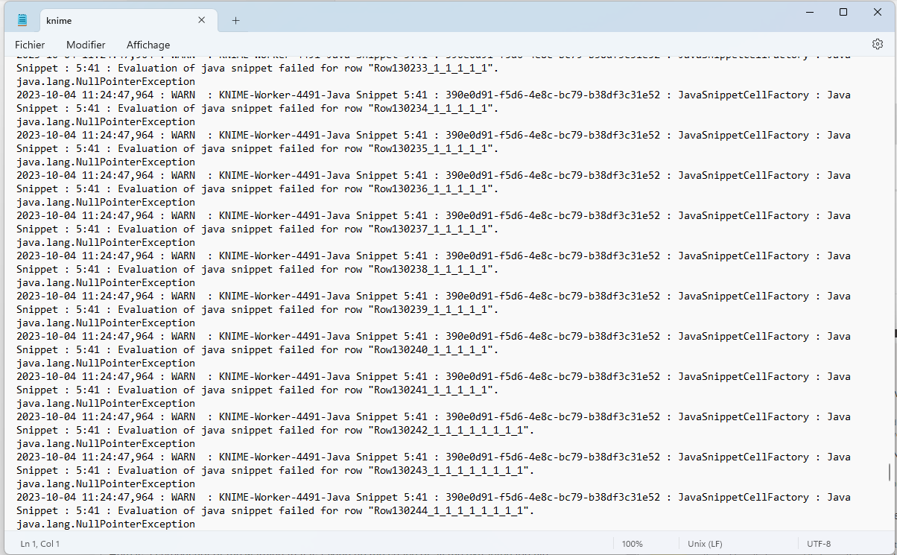Open the Affichage menu
Image resolution: width=897 pixels, height=555 pixels.
148,45
